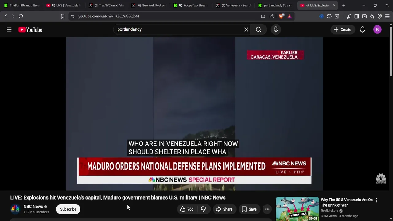Visit RealLifeLore channel link
This screenshot has width=393, height=221.
tap(329, 211)
